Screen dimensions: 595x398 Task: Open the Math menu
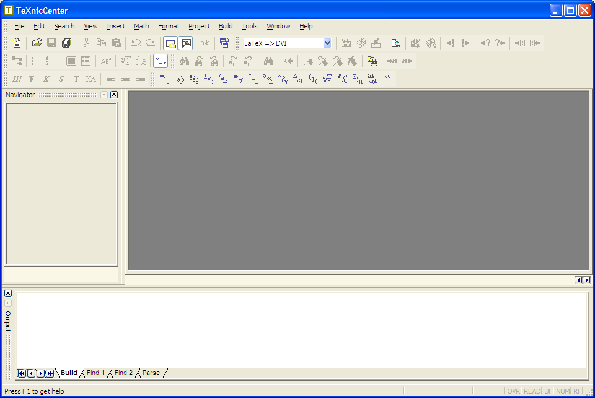[141, 26]
